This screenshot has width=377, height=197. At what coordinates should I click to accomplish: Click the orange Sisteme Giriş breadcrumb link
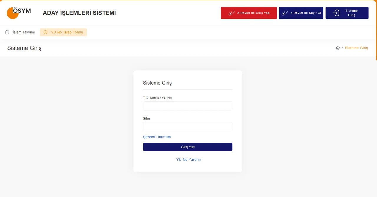point(356,48)
